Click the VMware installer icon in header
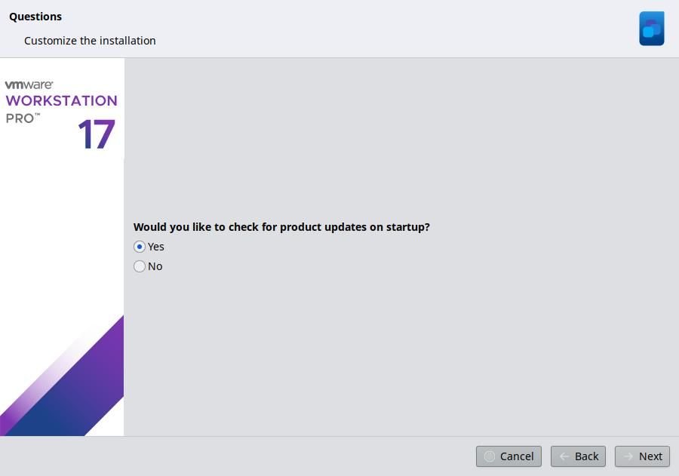The height and width of the screenshot is (476, 679). tap(652, 29)
